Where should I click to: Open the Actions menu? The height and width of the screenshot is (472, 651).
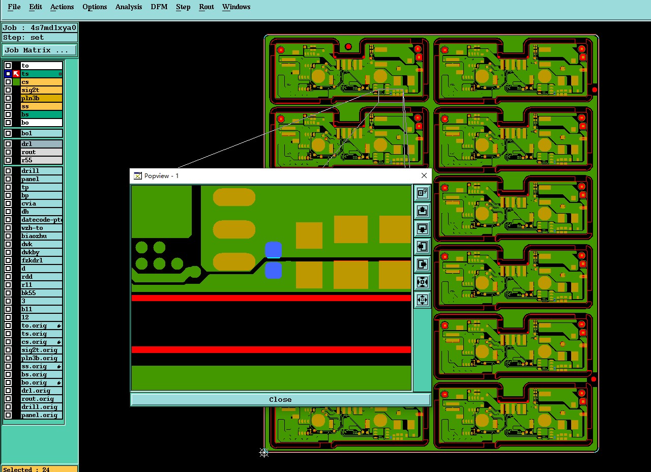pos(62,7)
